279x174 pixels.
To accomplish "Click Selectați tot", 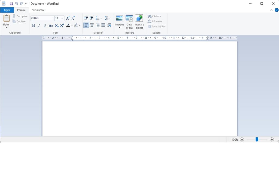I will [x=157, y=27].
